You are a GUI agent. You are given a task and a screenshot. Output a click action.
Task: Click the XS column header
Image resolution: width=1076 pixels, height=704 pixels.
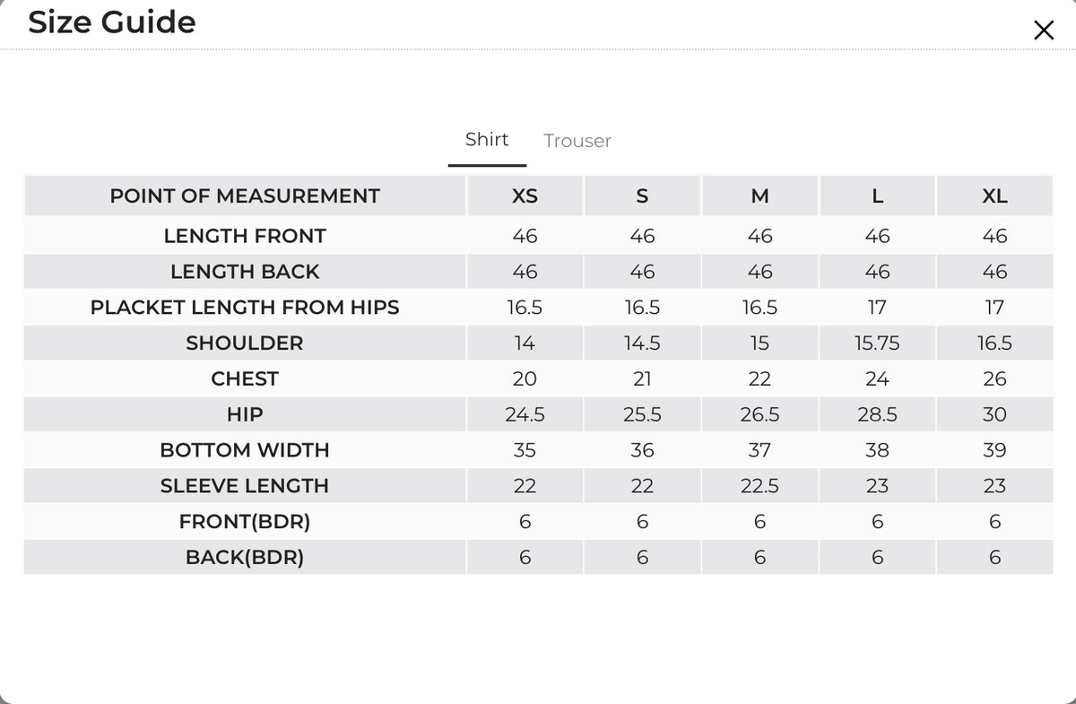[x=525, y=196]
